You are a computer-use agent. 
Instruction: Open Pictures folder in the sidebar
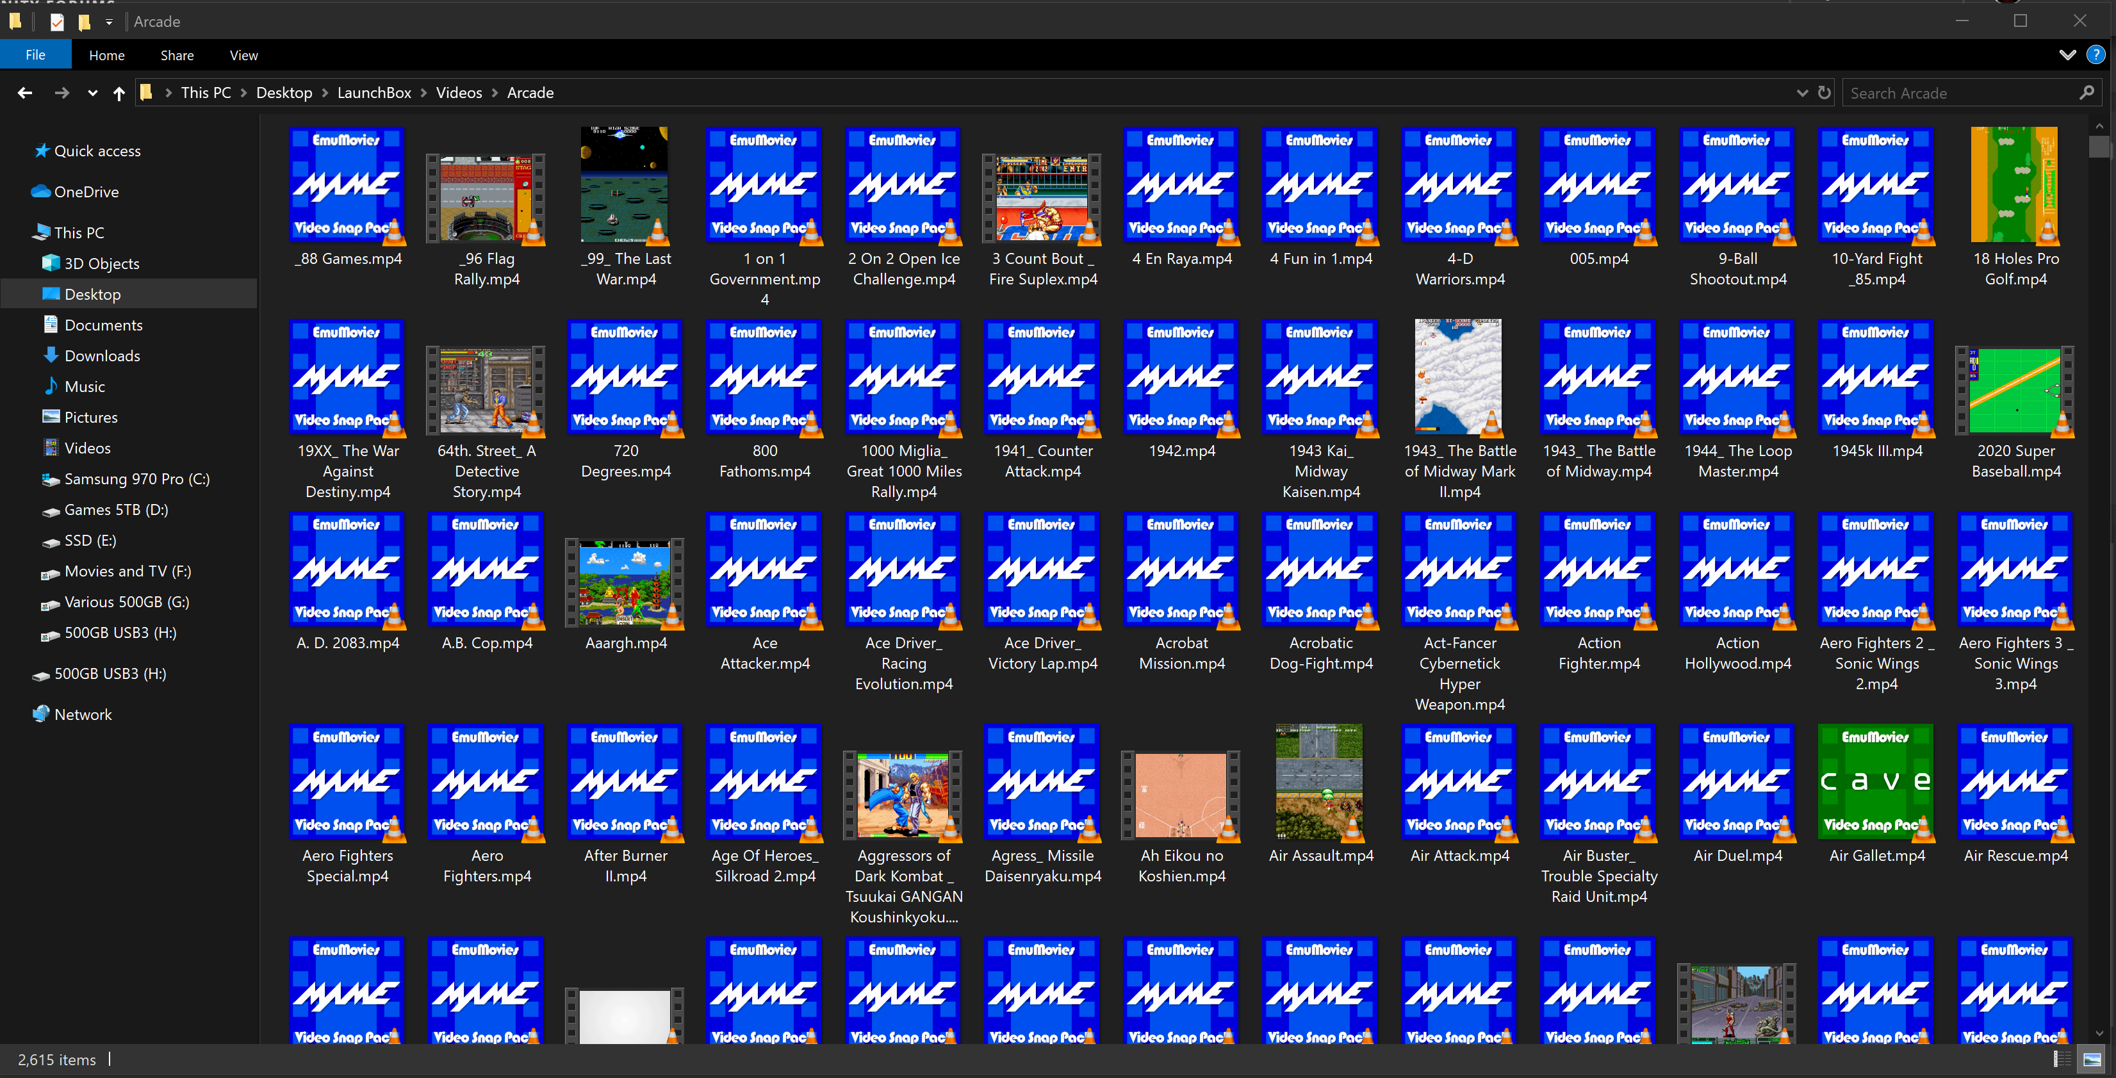point(90,417)
